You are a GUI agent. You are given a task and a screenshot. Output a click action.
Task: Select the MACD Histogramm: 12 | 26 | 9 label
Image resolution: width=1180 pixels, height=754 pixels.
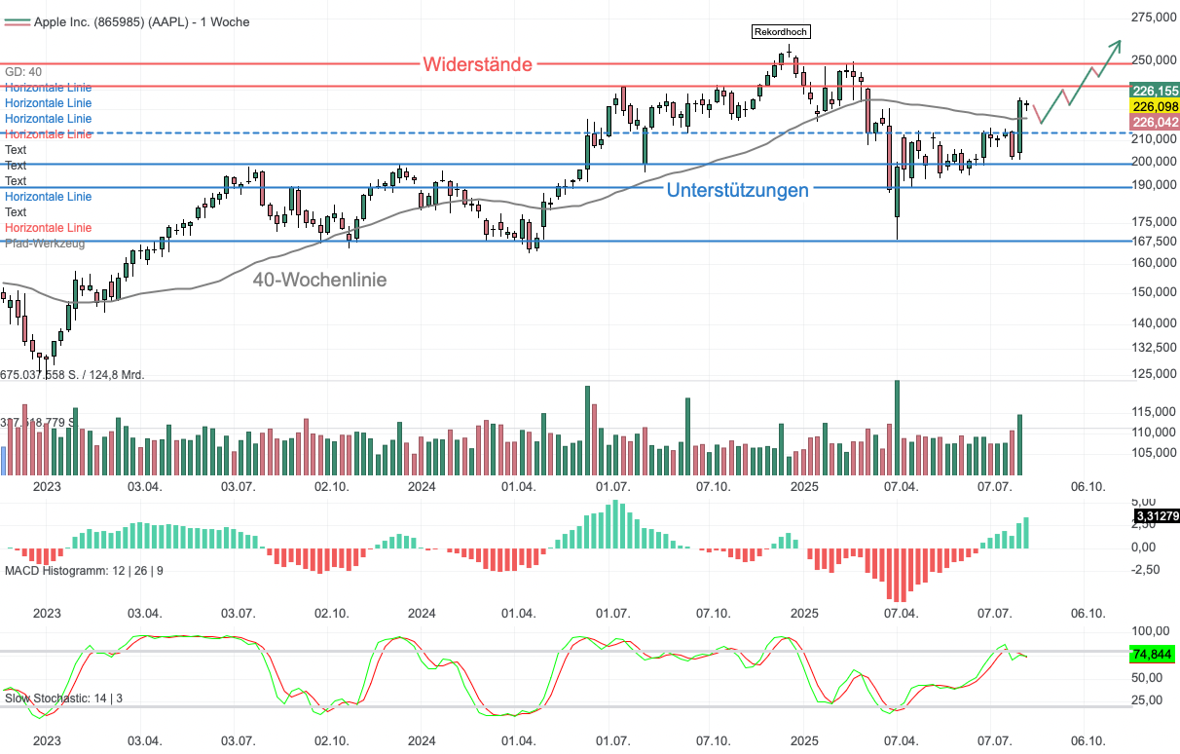coord(85,569)
